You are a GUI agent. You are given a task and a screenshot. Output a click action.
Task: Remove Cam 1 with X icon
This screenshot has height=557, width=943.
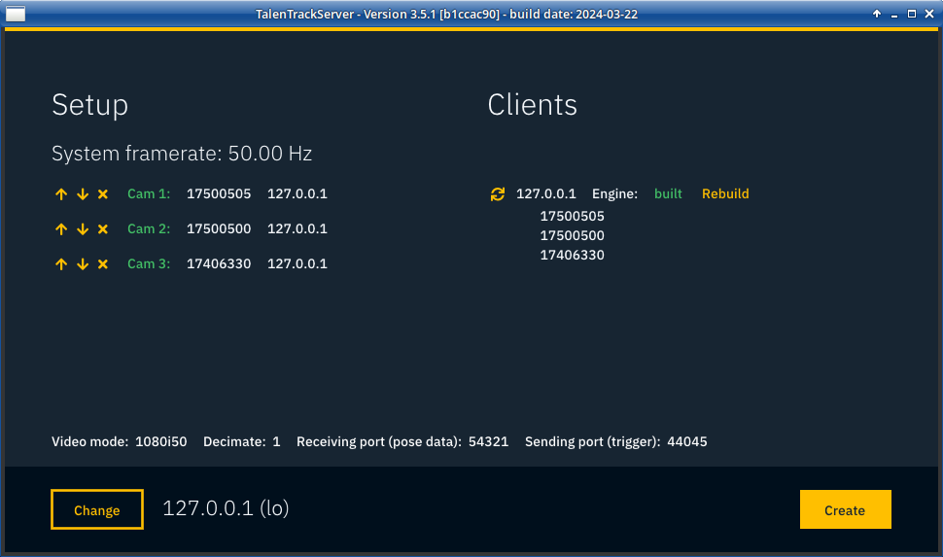coord(102,194)
